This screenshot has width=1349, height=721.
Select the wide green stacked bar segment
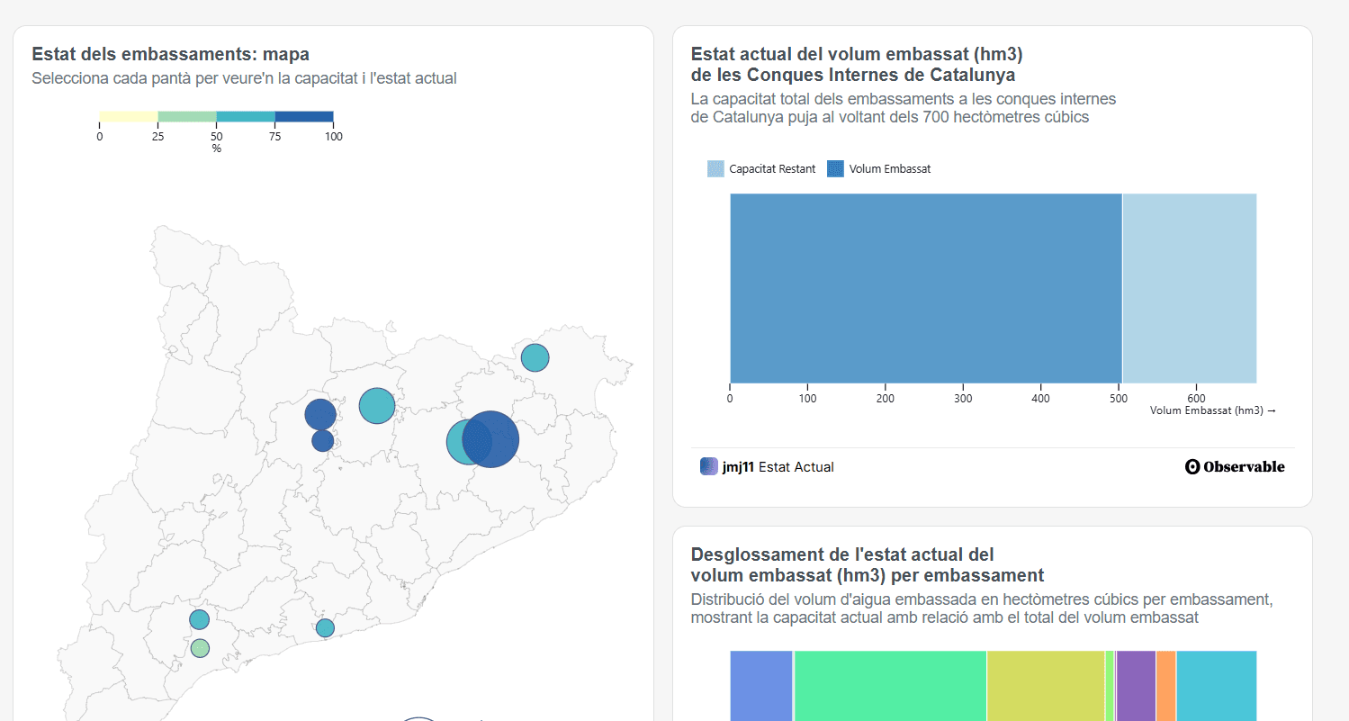click(890, 686)
